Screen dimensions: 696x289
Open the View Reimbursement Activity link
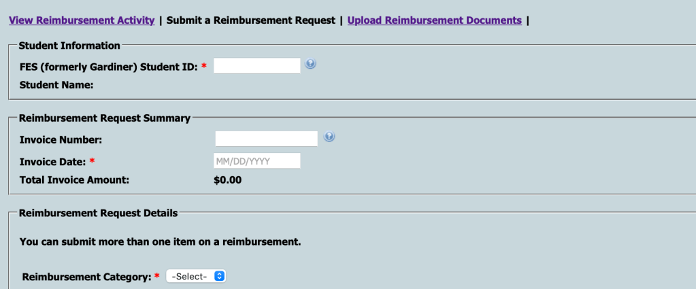point(82,20)
